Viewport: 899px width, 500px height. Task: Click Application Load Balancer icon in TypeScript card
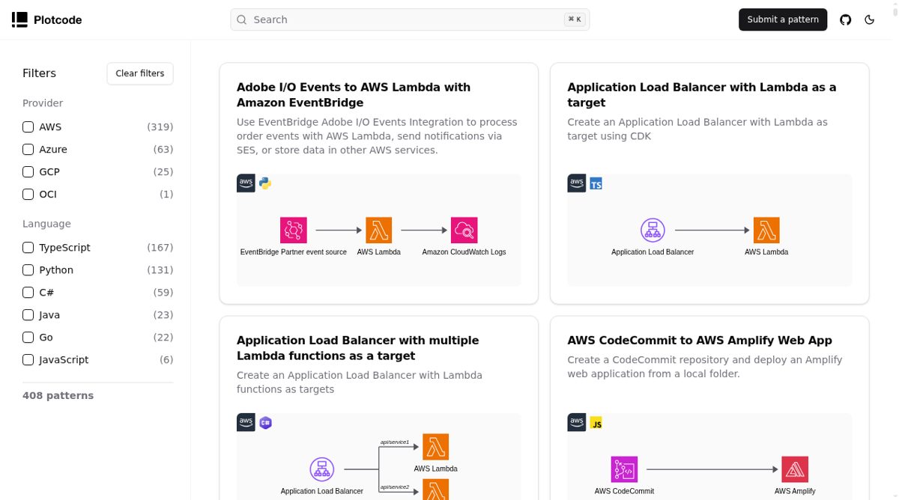click(x=653, y=231)
